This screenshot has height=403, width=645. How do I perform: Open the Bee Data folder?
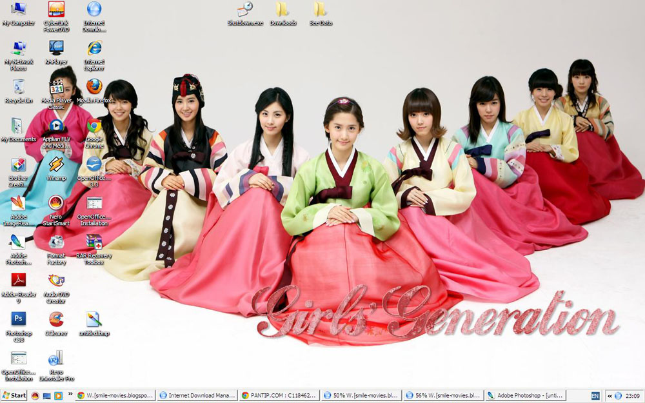(x=321, y=14)
